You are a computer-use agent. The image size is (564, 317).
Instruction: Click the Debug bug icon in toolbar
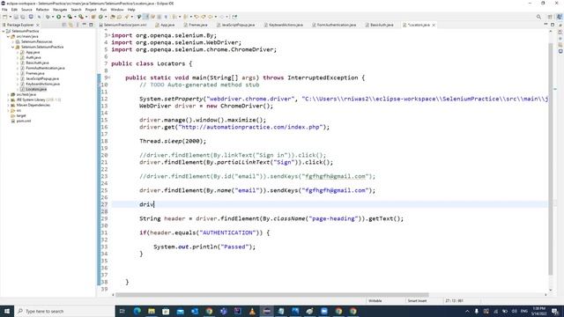pyautogui.click(x=48, y=17)
